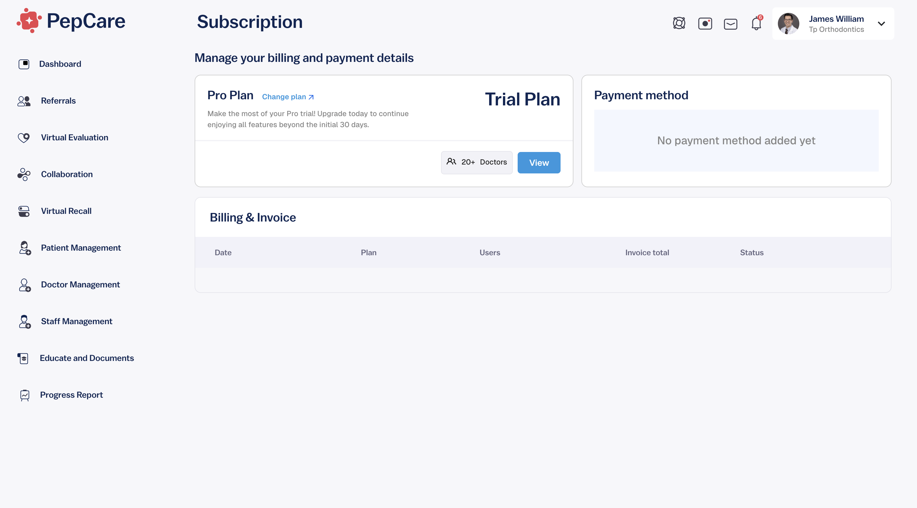
Task: Click the PepCare logo
Action: (x=71, y=21)
